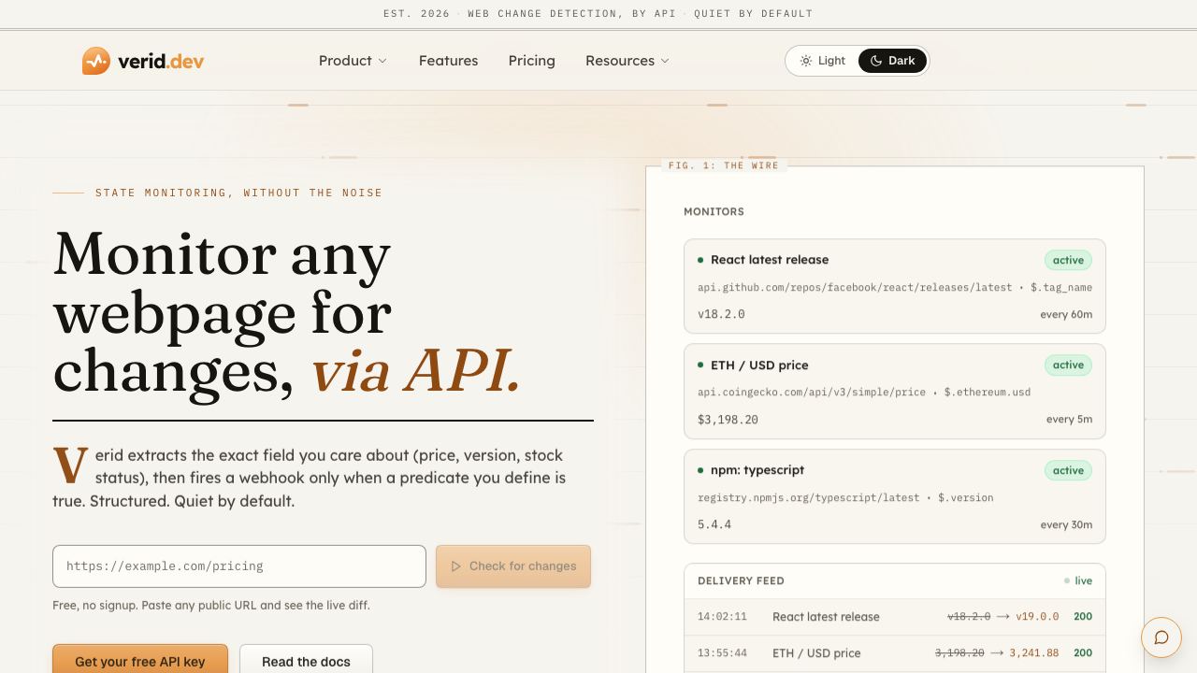Click active badge on React latest release
This screenshot has width=1197, height=673.
[1068, 260]
